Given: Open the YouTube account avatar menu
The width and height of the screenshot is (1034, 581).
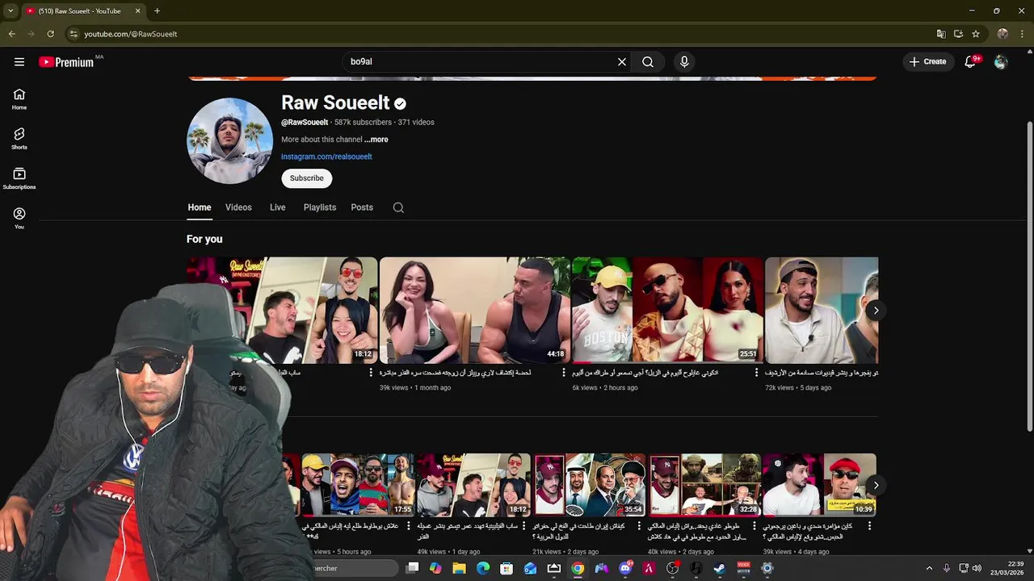Looking at the screenshot, I should 1001,62.
